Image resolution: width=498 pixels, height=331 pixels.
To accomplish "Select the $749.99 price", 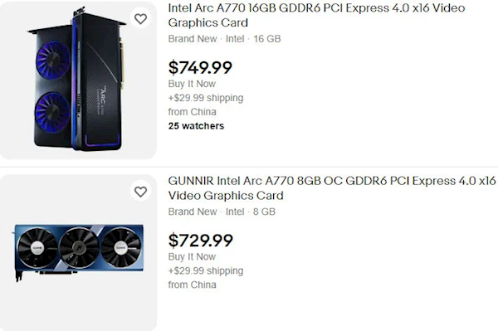I will (x=200, y=67).
